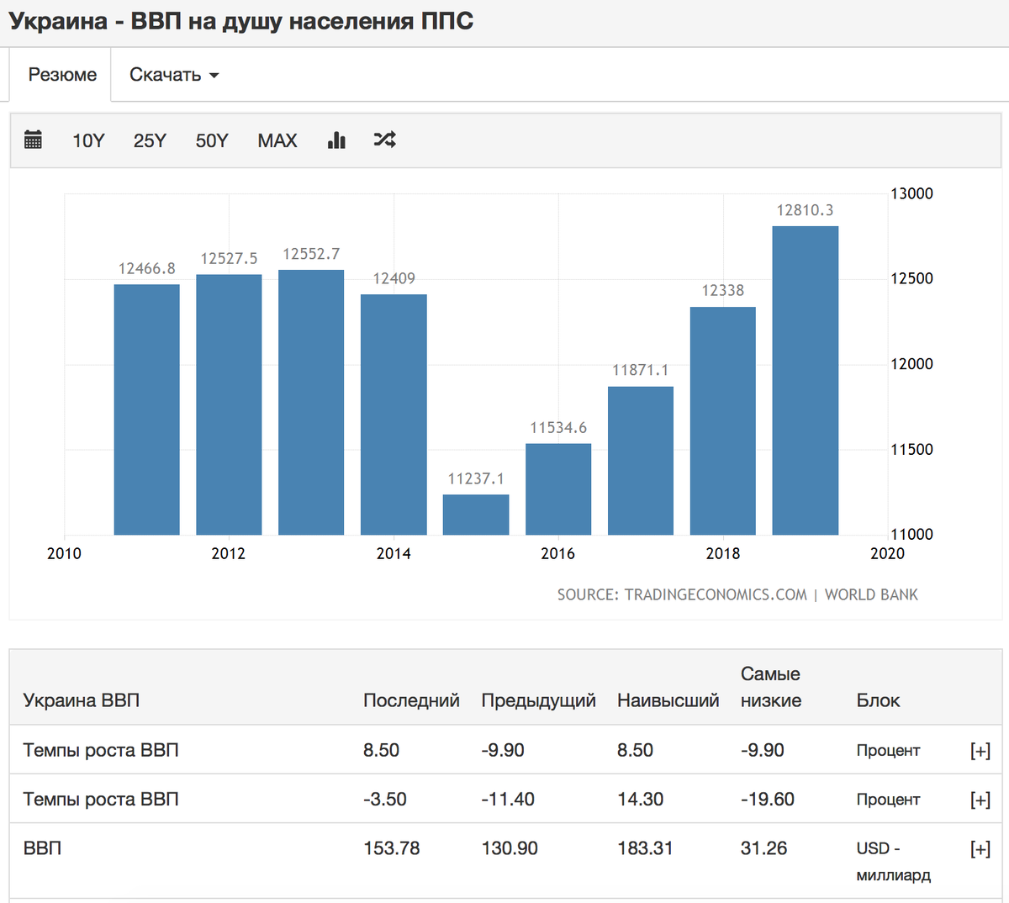This screenshot has height=903, width=1009.
Task: Click the Предыдущий column header
Action: point(538,700)
